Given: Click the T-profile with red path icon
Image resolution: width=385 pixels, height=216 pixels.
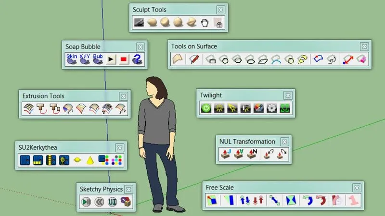Looking at the screenshot, I should [41, 108].
